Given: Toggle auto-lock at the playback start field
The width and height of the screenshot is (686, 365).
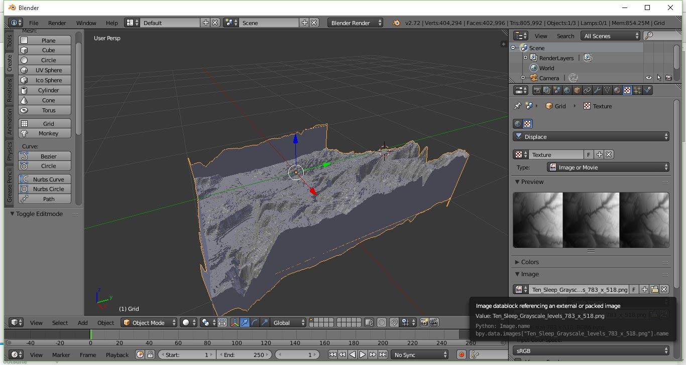Looking at the screenshot, I should [150, 354].
